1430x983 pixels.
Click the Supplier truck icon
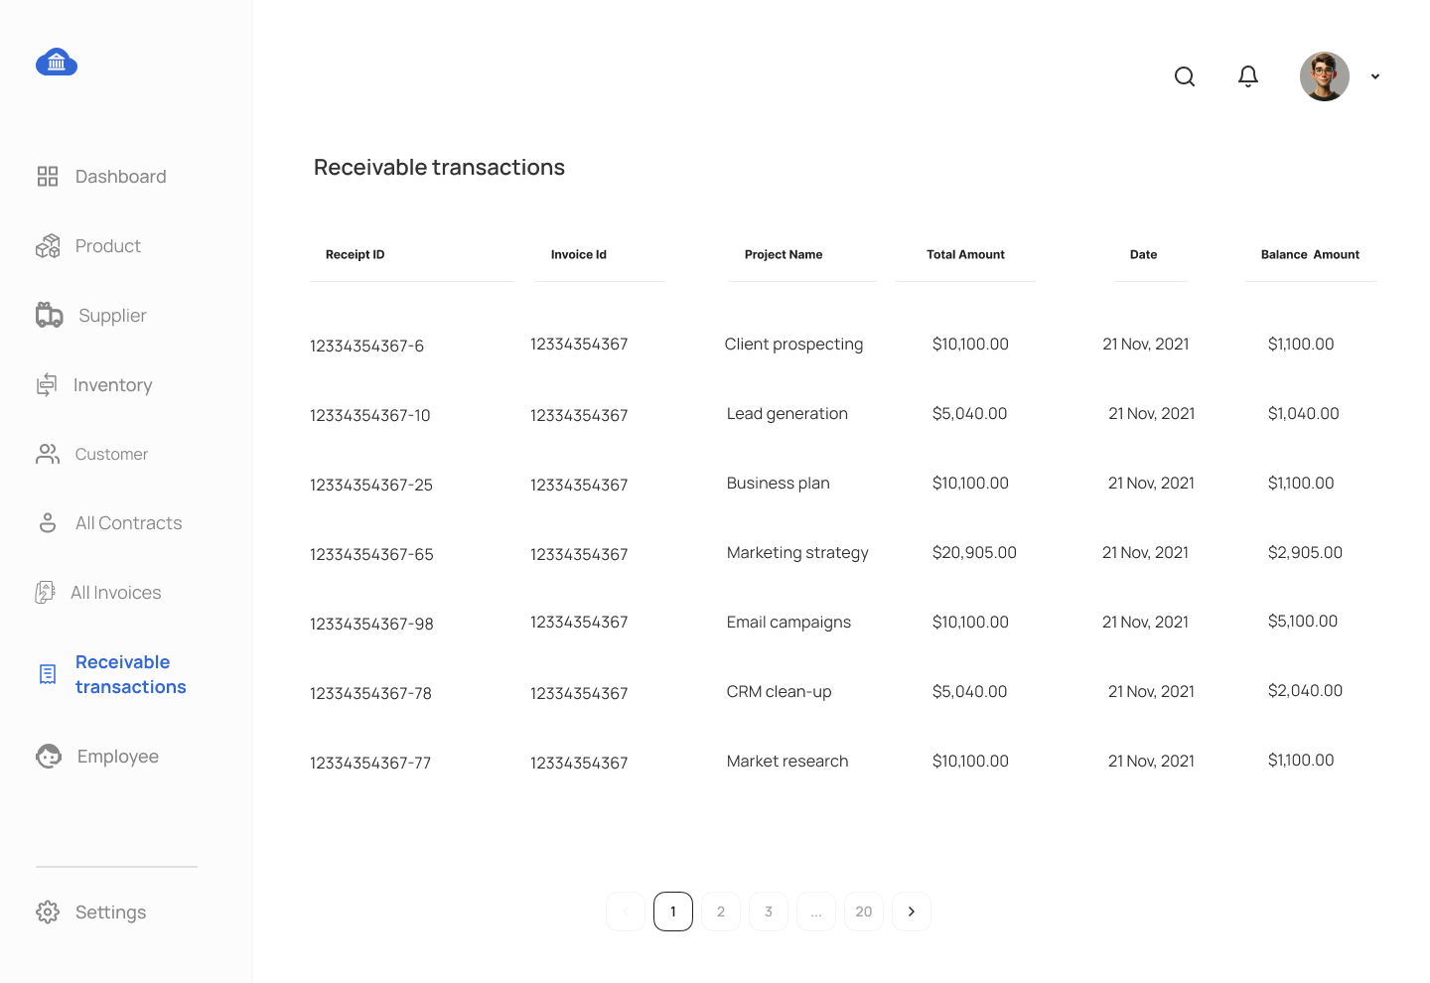(x=49, y=315)
